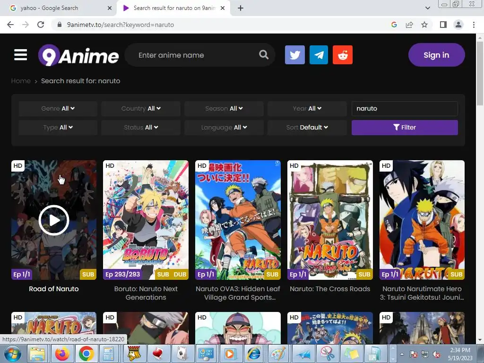Click Boruto: Naruto Next Generations title link
The width and height of the screenshot is (484, 363).
coord(146,293)
